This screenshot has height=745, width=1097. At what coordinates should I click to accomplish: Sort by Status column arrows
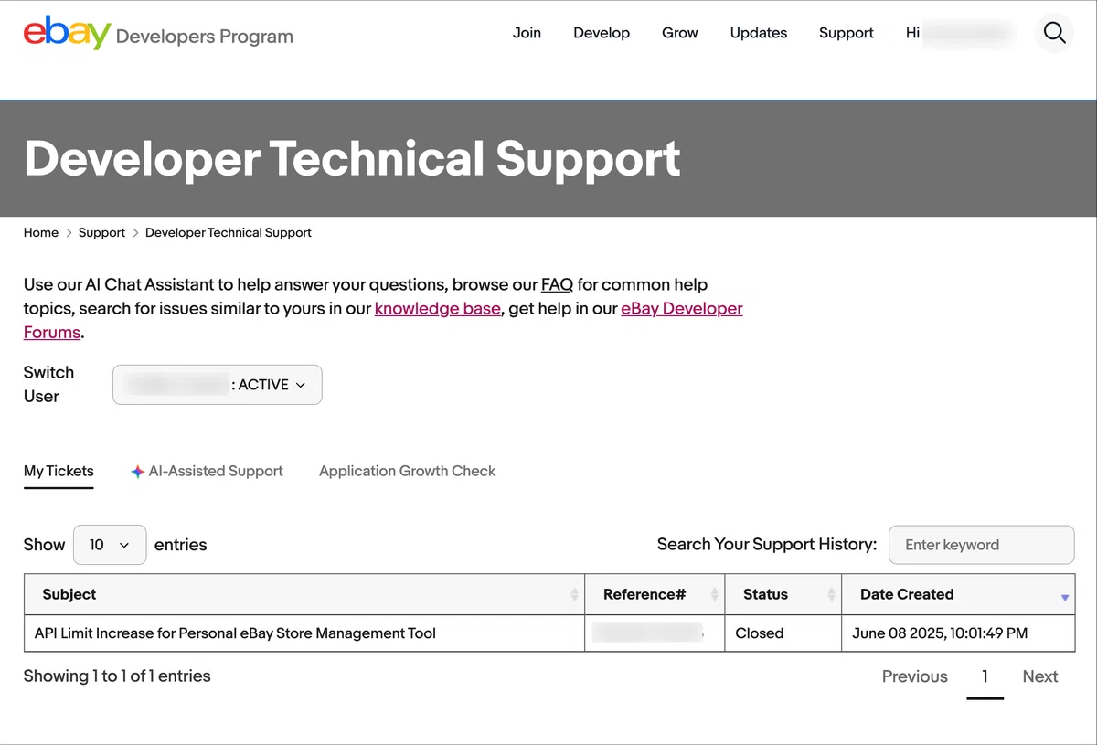831,594
